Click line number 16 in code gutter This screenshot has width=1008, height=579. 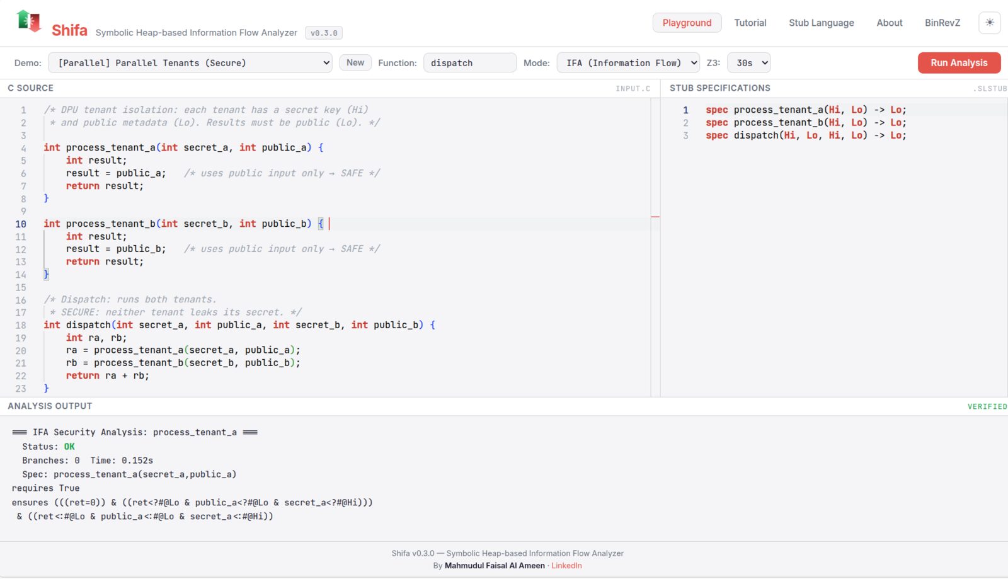[x=21, y=300]
